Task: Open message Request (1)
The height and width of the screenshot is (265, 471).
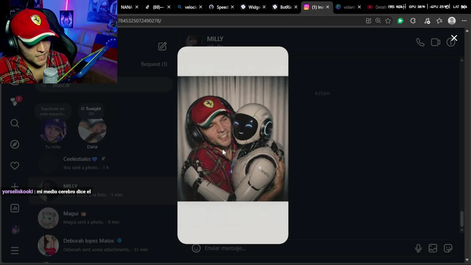Action: pos(154,64)
